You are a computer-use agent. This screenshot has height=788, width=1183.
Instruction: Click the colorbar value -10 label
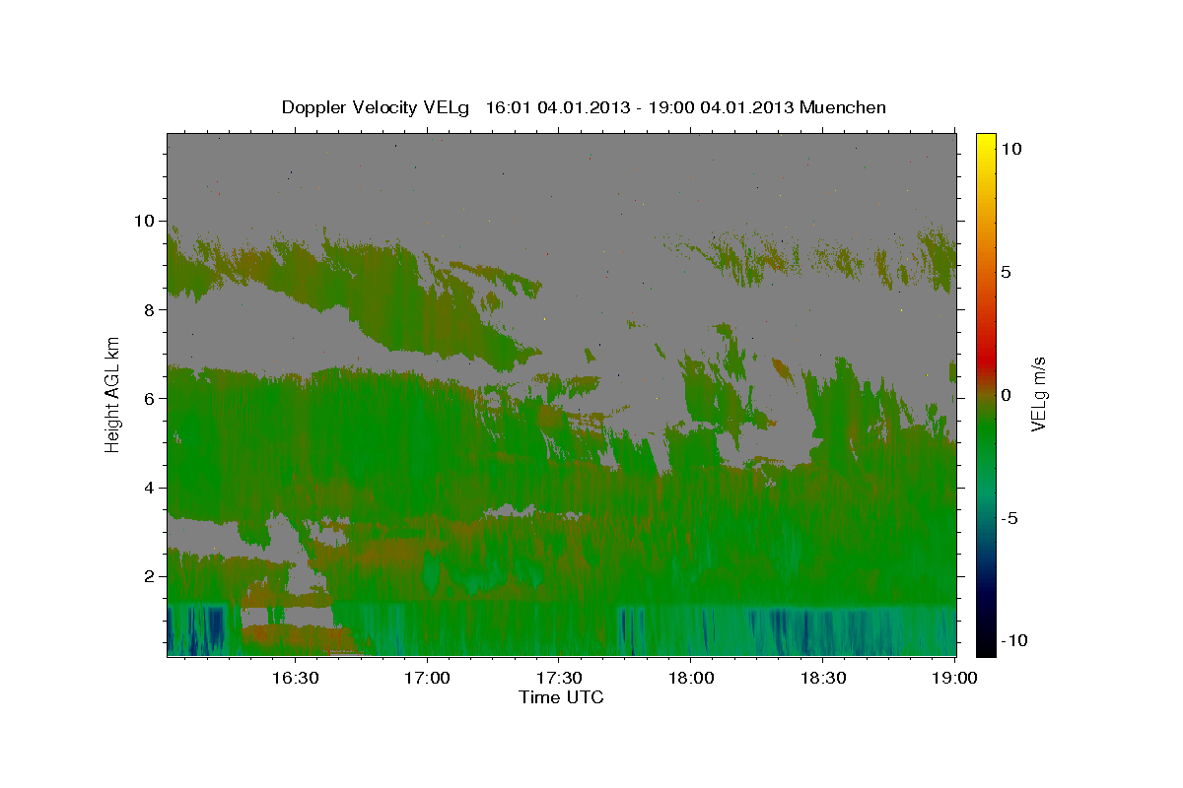click(x=1013, y=641)
